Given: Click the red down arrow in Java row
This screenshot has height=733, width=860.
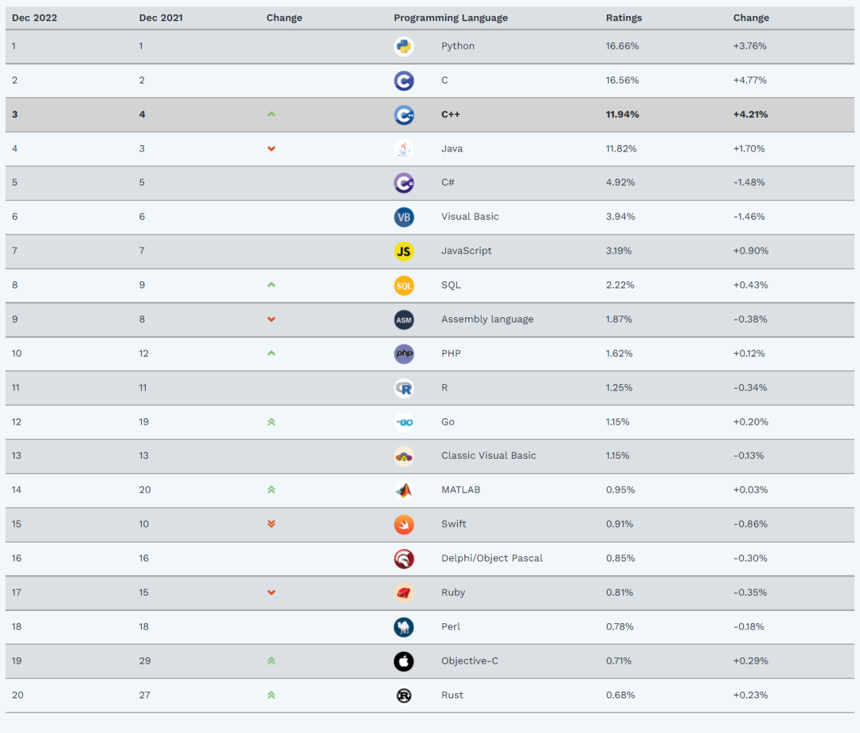Looking at the screenshot, I should tap(271, 149).
